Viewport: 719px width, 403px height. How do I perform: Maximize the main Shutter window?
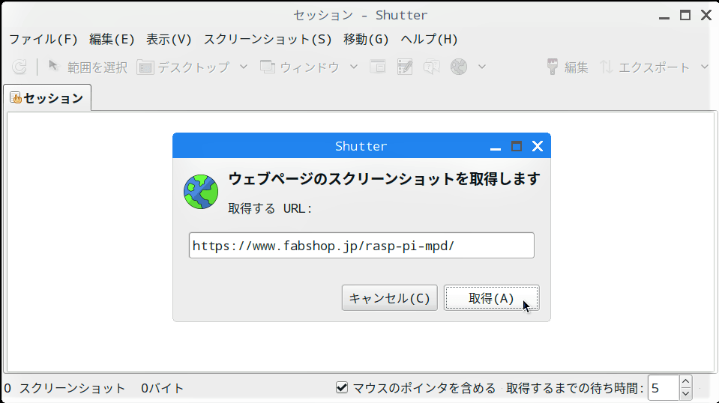(685, 15)
